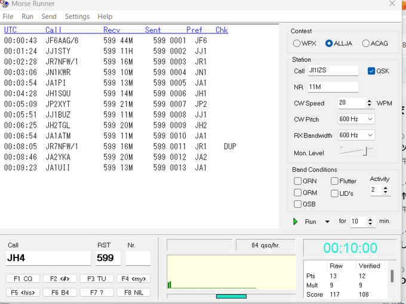Click the UTC column header
The width and height of the screenshot is (406, 304).
pyautogui.click(x=10, y=30)
